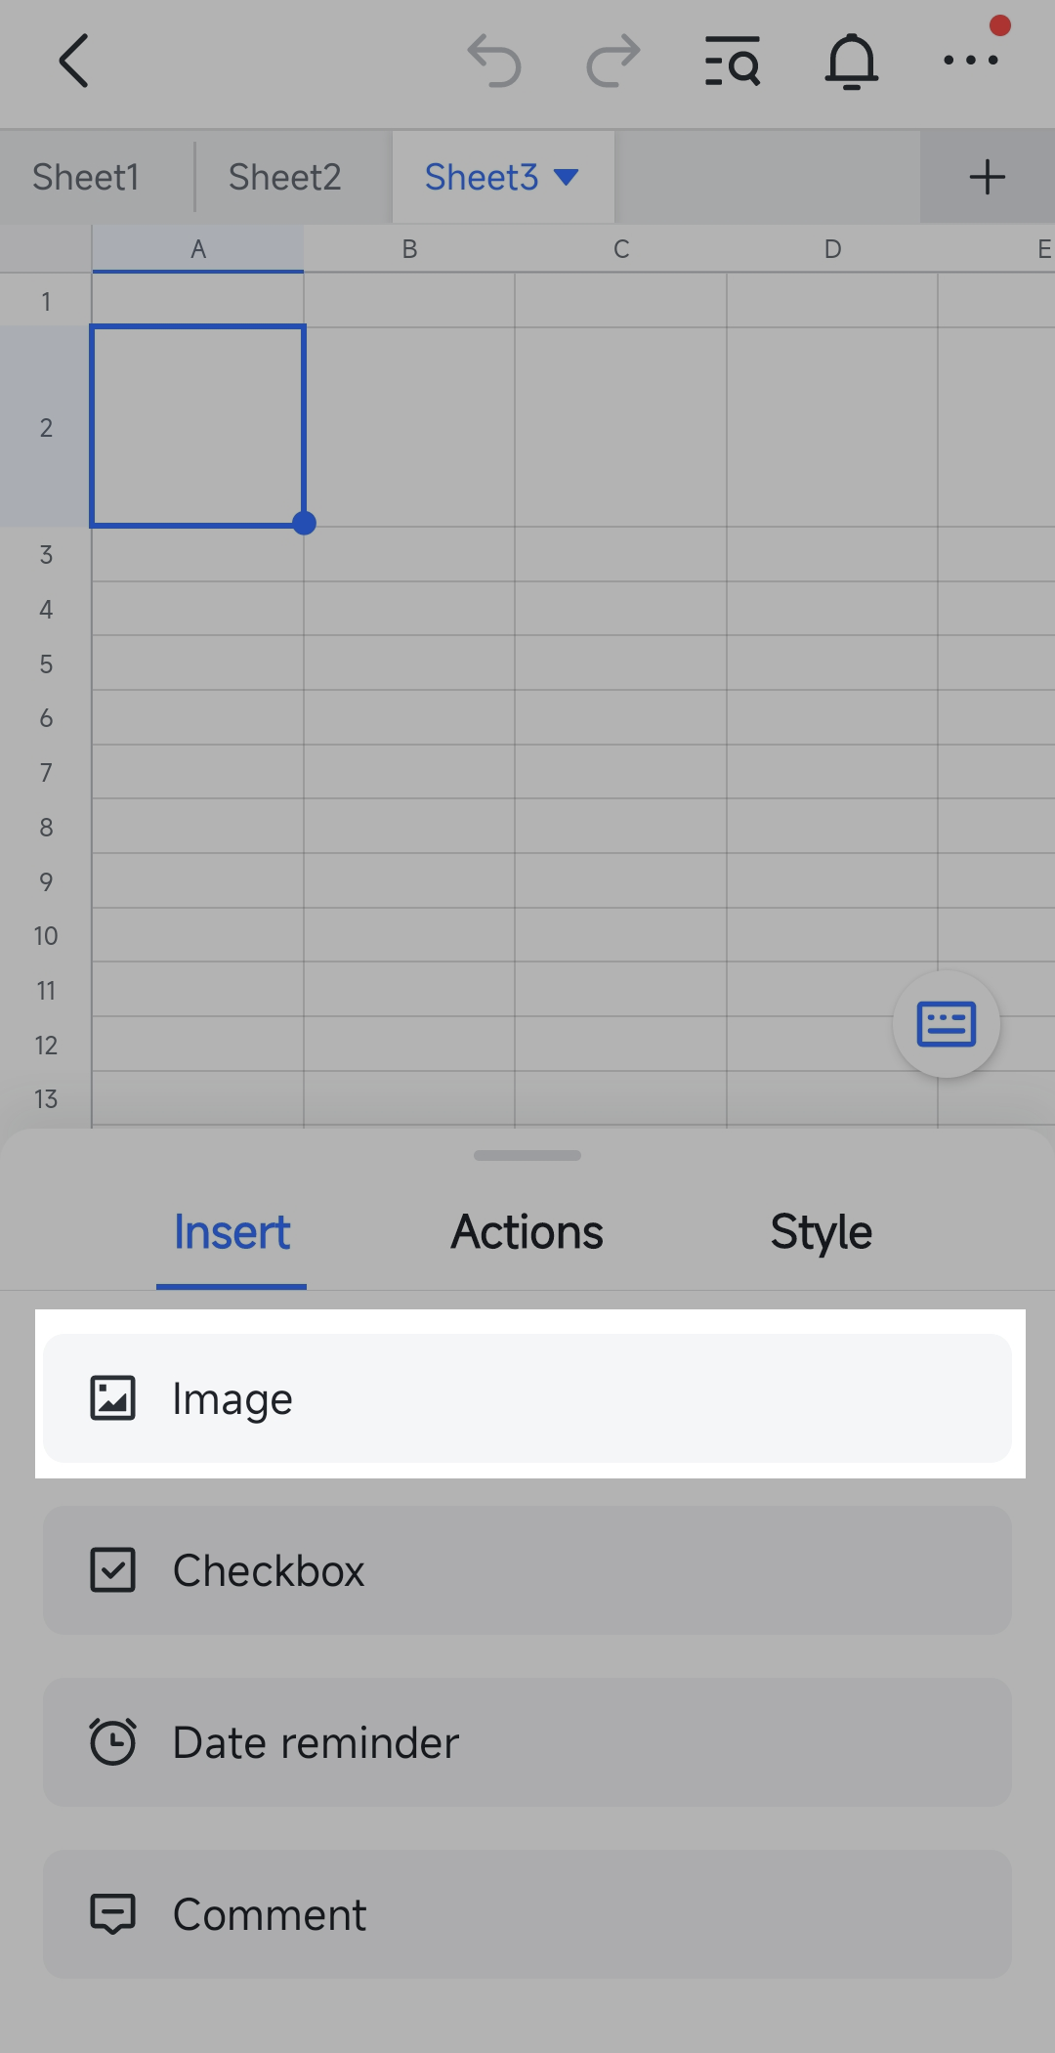The height and width of the screenshot is (2053, 1055).
Task: Tap the bottom sheet drag handle
Action: (x=527, y=1155)
